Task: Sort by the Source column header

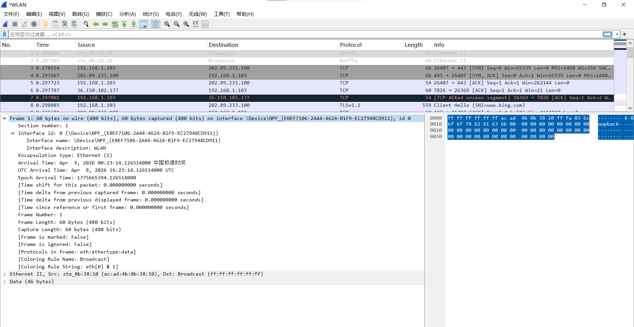Action: click(141, 45)
